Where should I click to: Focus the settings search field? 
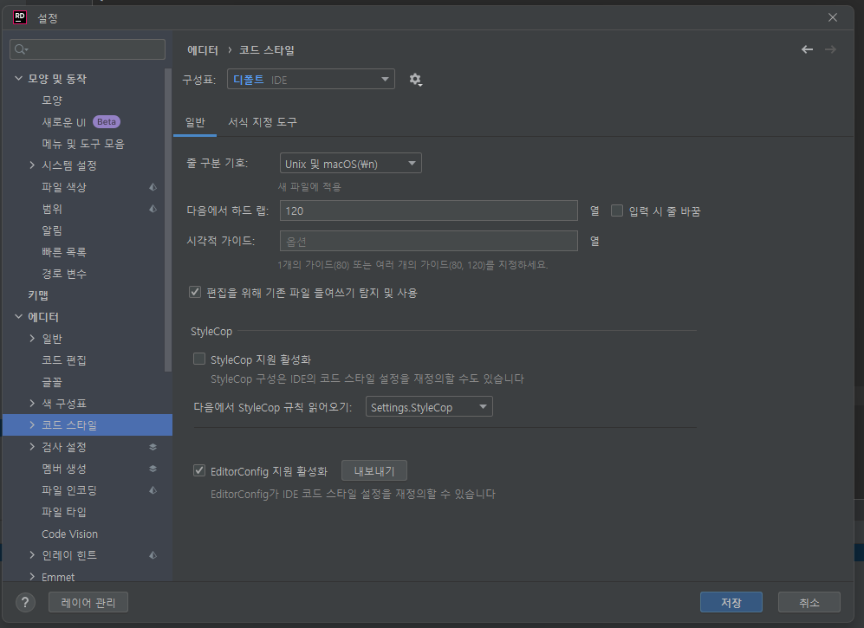88,49
